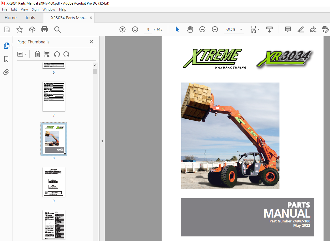Expand fit page options arrow
The image size is (330, 241).
coord(258,29)
